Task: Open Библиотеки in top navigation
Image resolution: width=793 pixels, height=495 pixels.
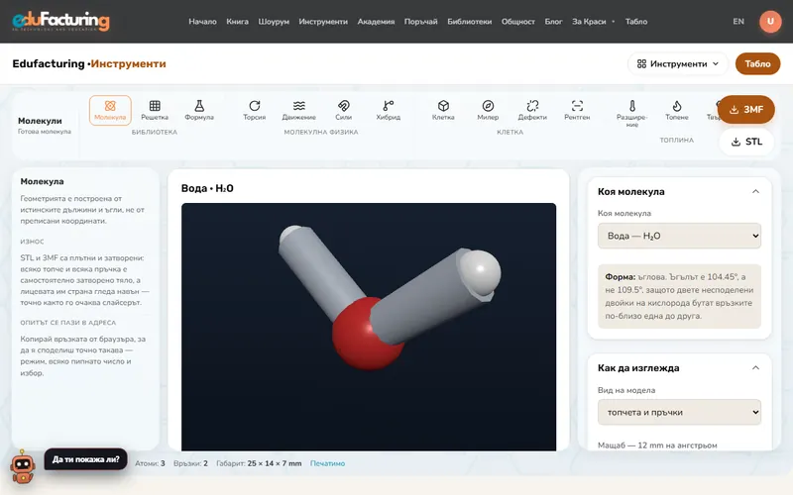Action: 469,21
